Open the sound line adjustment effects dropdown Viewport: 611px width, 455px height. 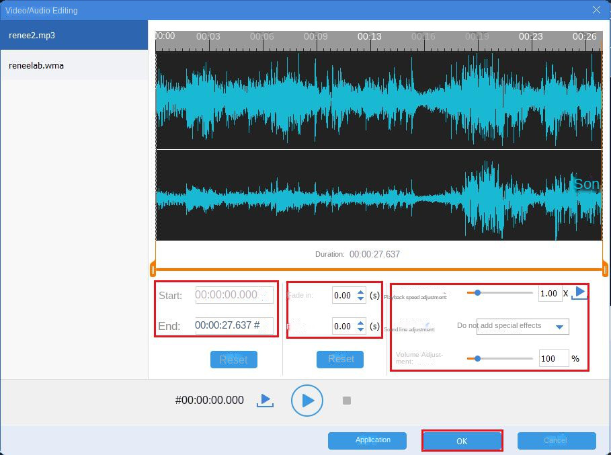[x=560, y=326]
